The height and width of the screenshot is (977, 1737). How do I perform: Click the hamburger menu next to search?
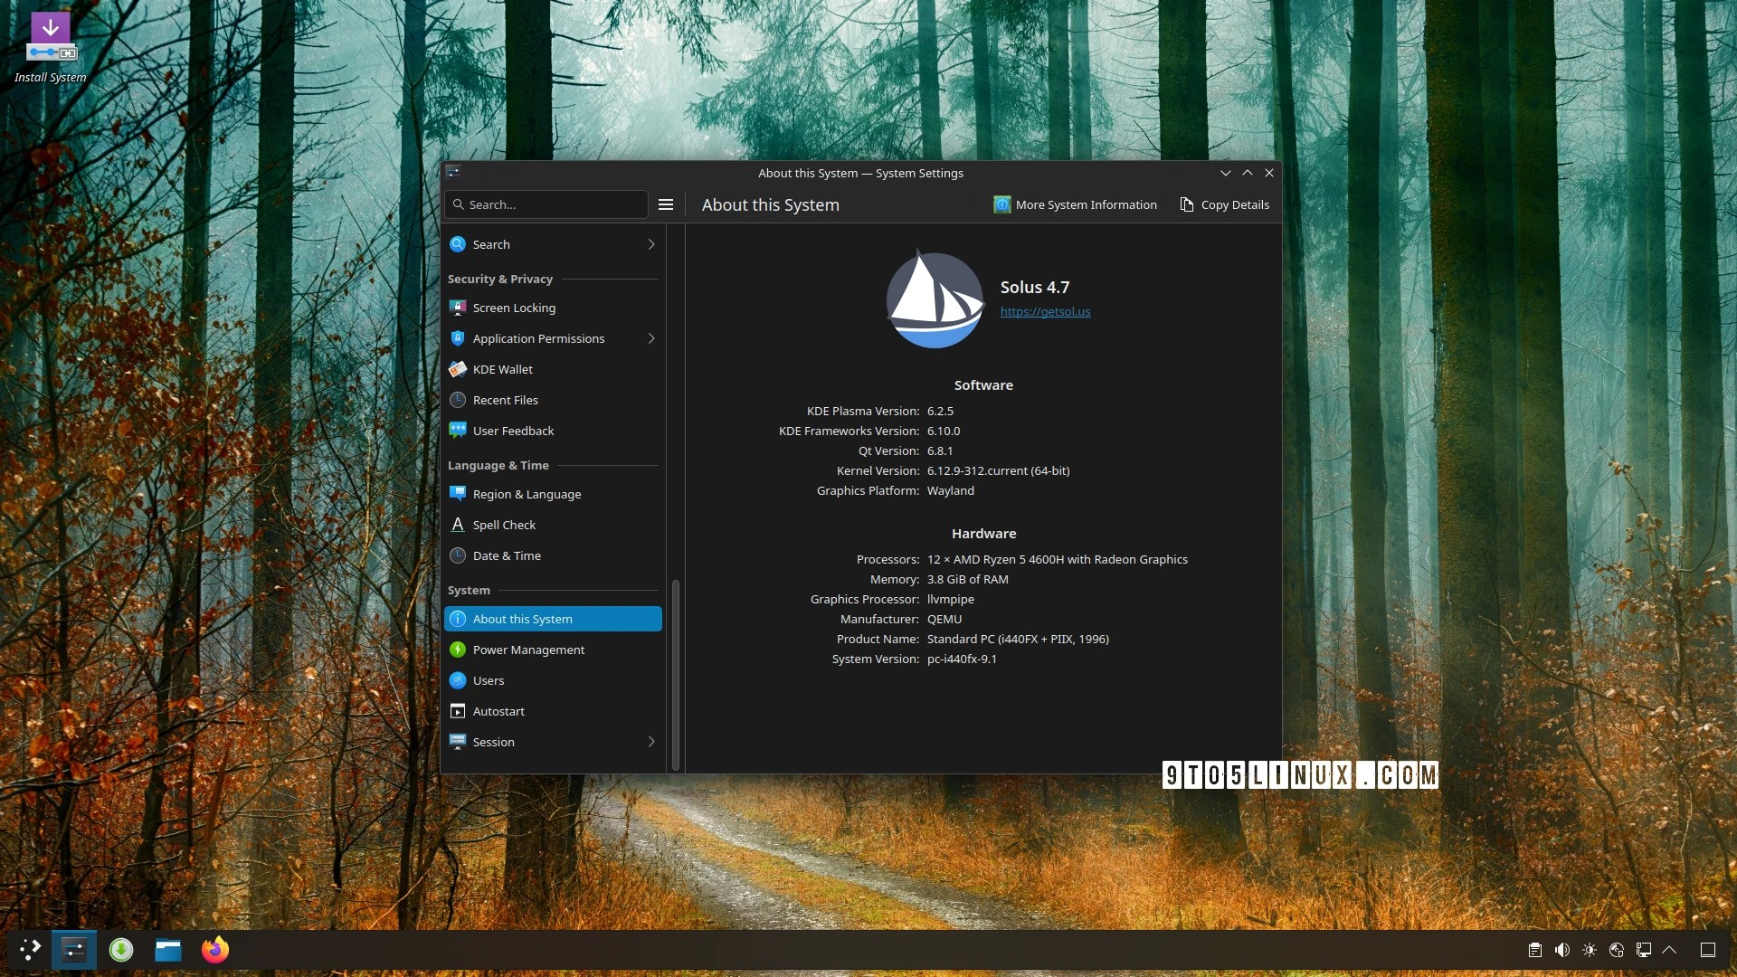coord(666,204)
